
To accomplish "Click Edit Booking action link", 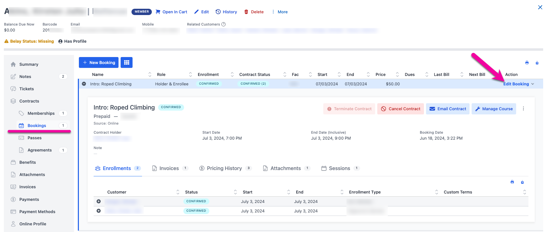I will (516, 84).
